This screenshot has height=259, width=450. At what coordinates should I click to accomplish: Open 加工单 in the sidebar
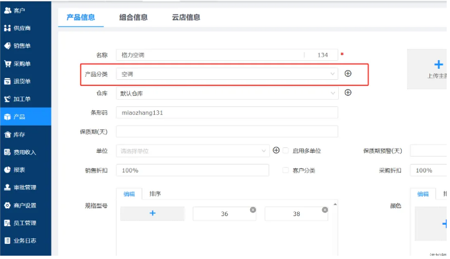(26, 99)
